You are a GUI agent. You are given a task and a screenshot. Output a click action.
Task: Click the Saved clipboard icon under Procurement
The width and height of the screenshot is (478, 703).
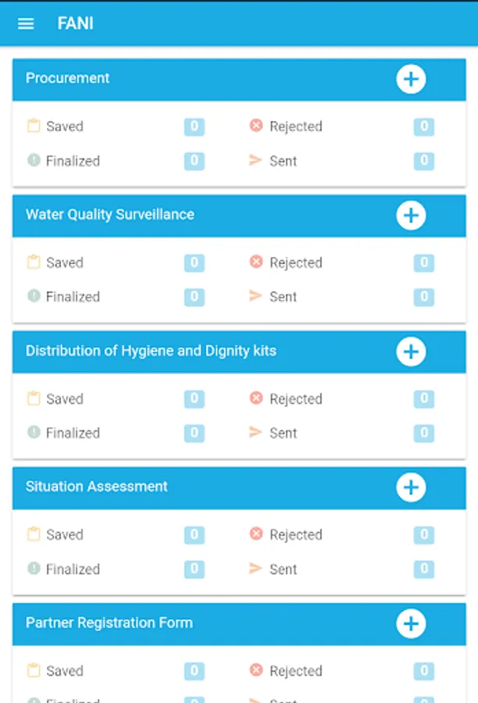34,126
